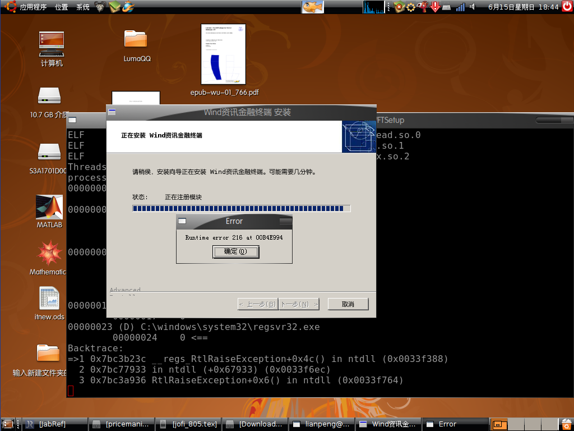Click the 正在注册模块 status text

click(x=183, y=197)
